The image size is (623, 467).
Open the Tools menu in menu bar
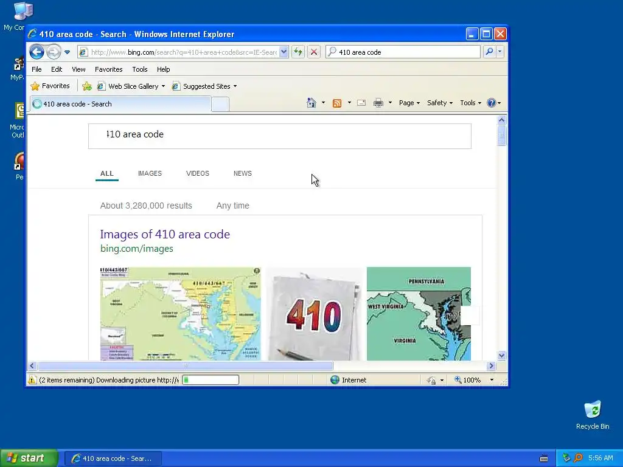coord(140,69)
